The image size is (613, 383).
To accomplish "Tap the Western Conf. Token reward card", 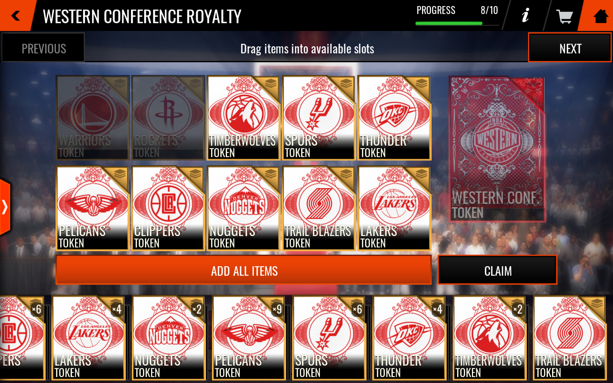I will pyautogui.click(x=497, y=149).
